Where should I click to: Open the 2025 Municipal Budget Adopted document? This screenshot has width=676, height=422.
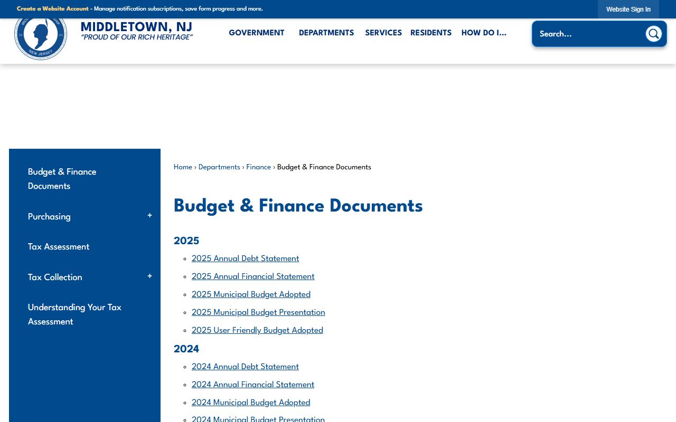coord(251,294)
